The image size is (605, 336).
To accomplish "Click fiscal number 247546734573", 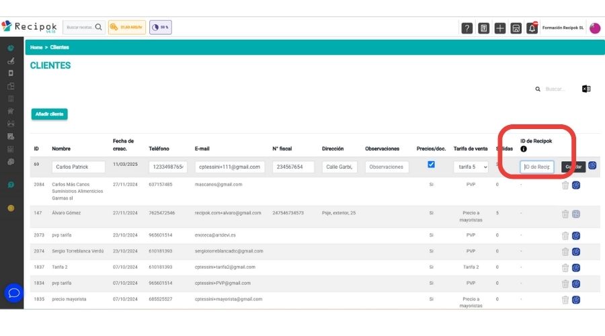I will [x=288, y=213].
